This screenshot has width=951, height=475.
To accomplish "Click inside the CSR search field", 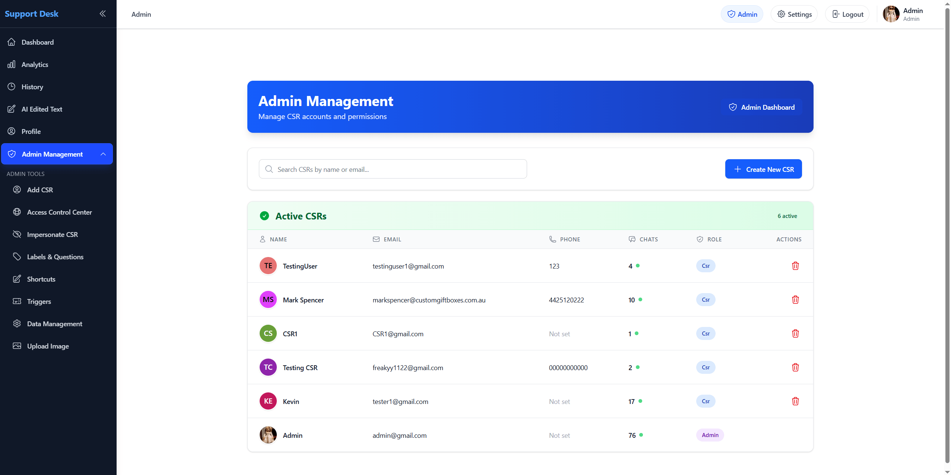I will point(393,169).
